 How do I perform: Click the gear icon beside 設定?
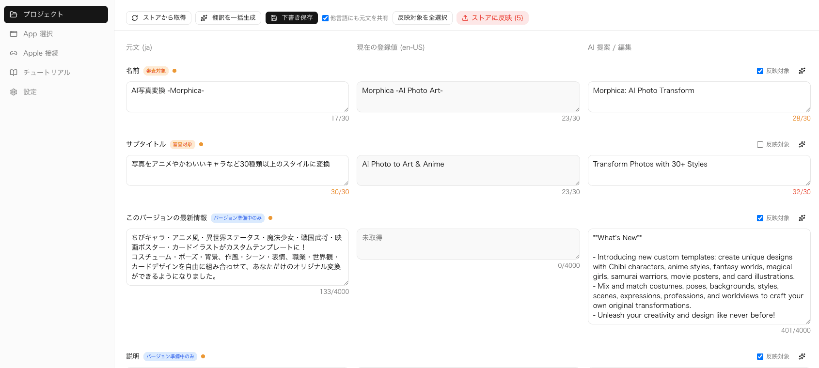point(14,92)
